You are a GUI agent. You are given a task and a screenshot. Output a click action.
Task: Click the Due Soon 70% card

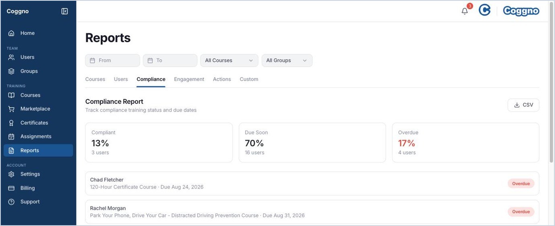(312, 143)
